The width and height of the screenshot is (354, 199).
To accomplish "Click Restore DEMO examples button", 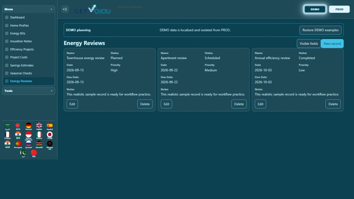I will coord(321,30).
